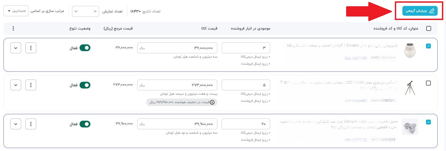Click the smart discount info icon

point(212,102)
